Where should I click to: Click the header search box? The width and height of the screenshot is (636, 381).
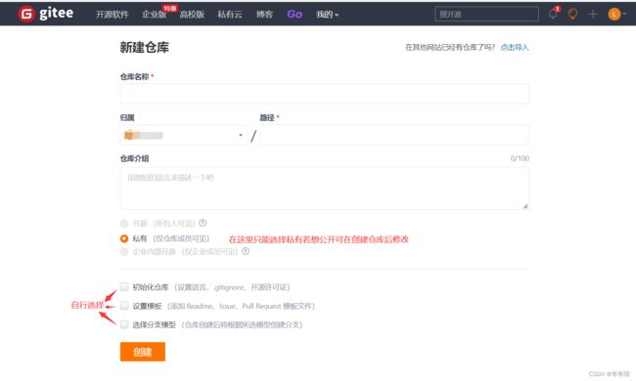click(486, 15)
